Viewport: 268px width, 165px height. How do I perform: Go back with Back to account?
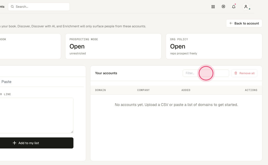pos(244,23)
